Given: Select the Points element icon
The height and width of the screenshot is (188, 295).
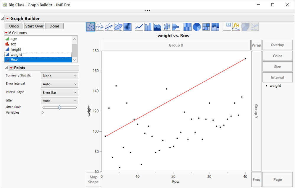Looking at the screenshot, I should pyautogui.click(x=90, y=27).
